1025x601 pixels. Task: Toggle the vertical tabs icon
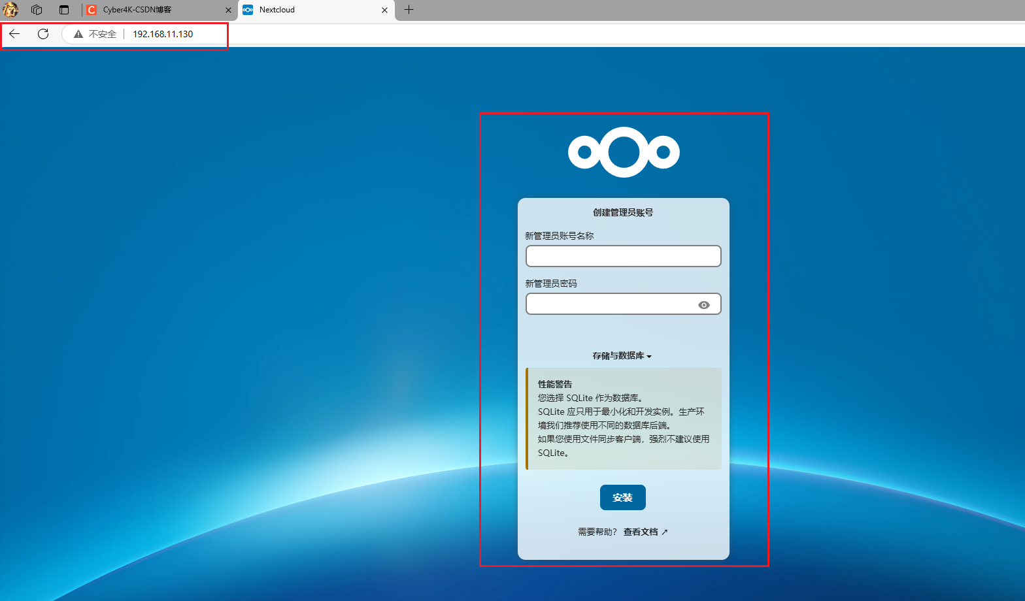[x=64, y=10]
